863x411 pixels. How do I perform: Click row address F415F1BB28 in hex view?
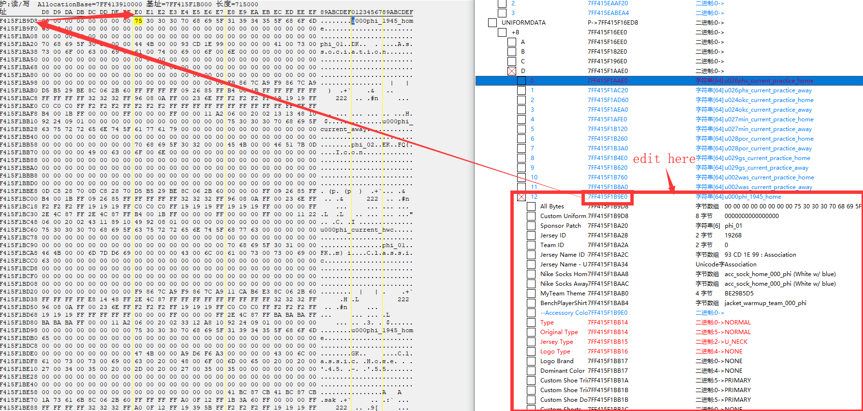pos(19,129)
